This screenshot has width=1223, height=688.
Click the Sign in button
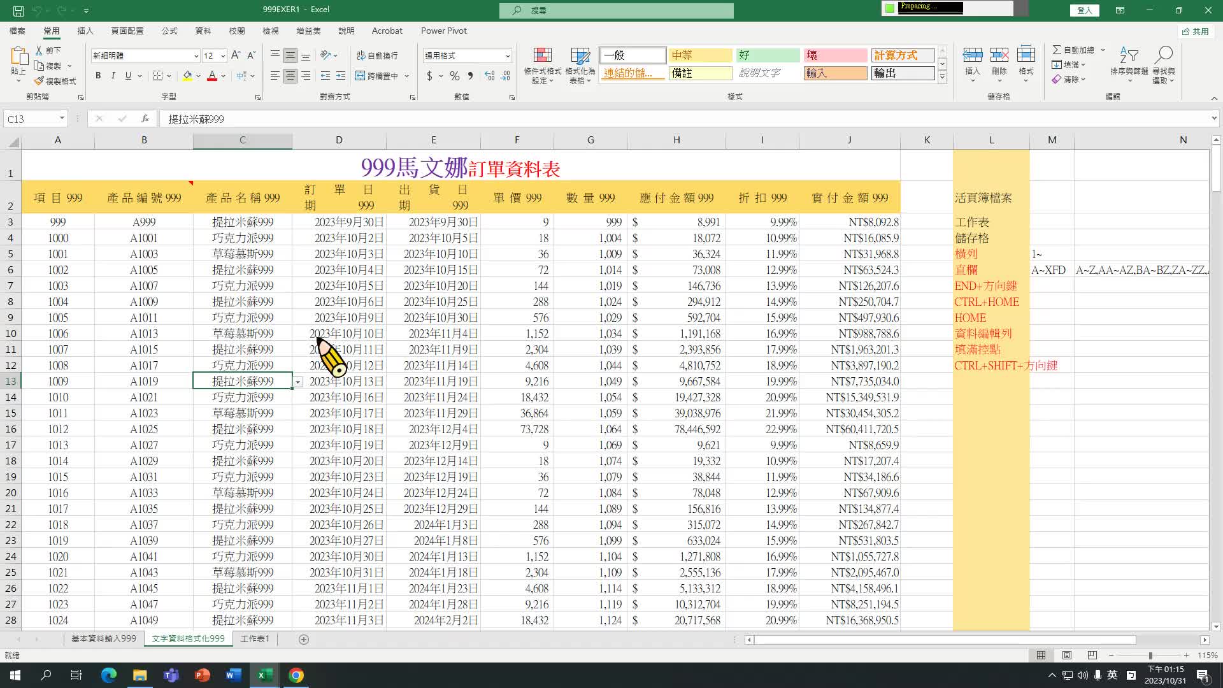coord(1084,10)
